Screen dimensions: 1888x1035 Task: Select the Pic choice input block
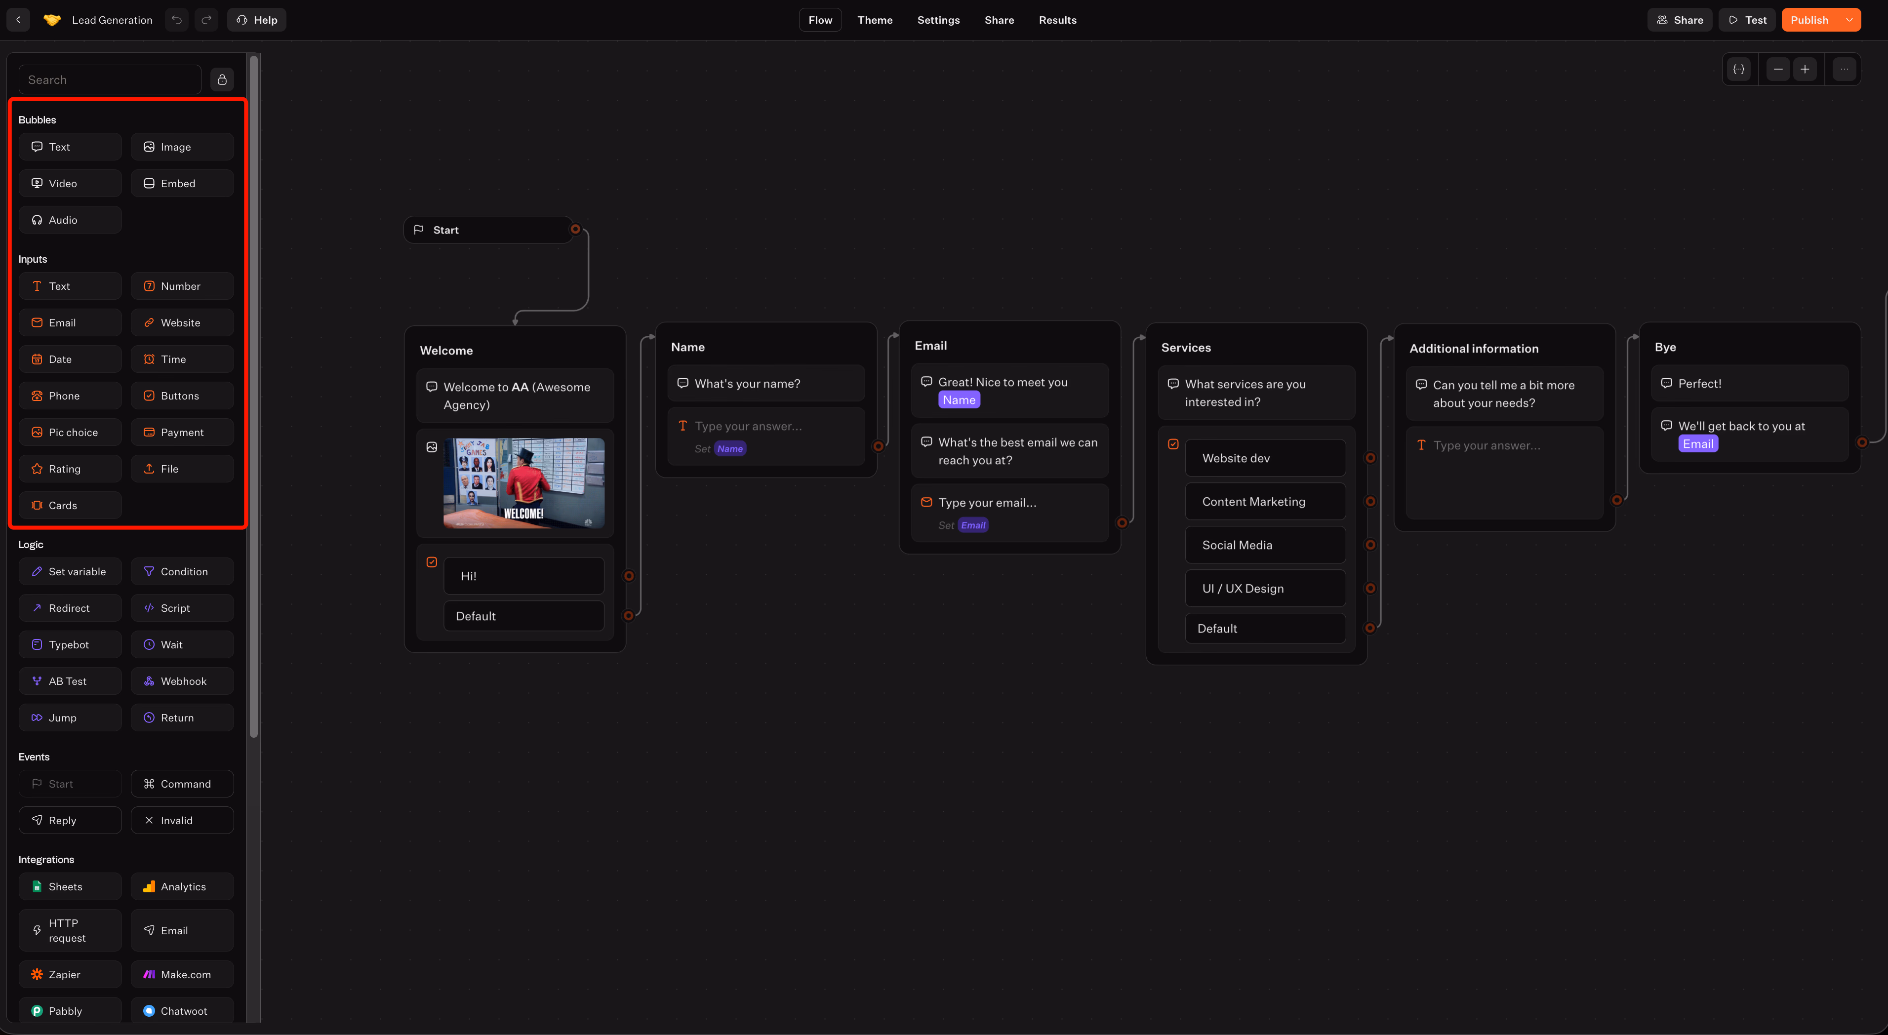(x=70, y=433)
